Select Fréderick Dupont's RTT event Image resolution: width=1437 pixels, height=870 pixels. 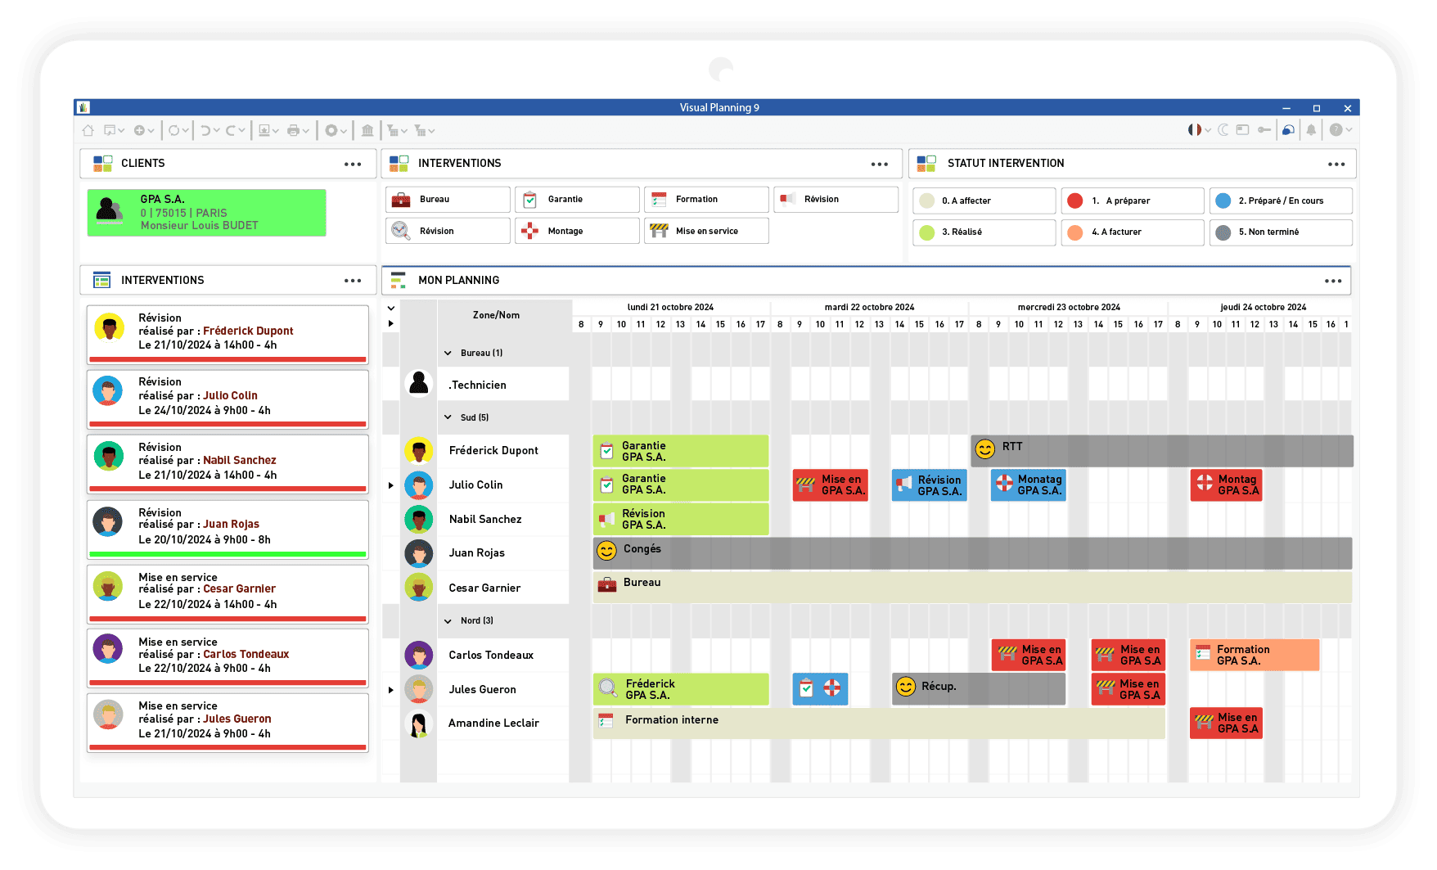1162,451
